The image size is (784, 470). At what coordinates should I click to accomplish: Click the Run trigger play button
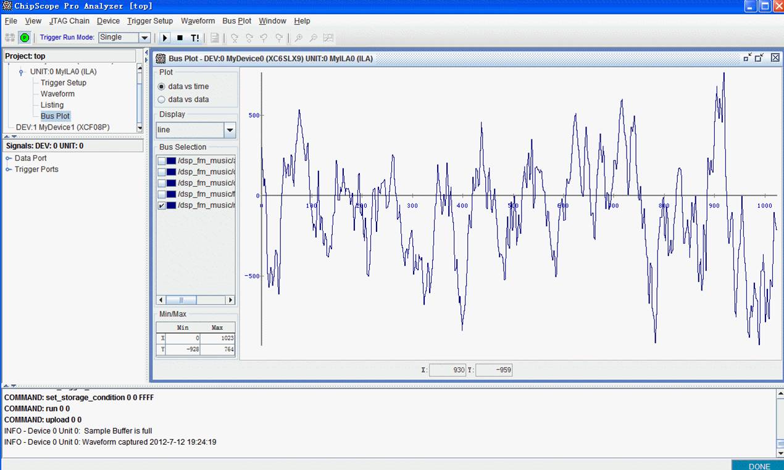pyautogui.click(x=165, y=38)
